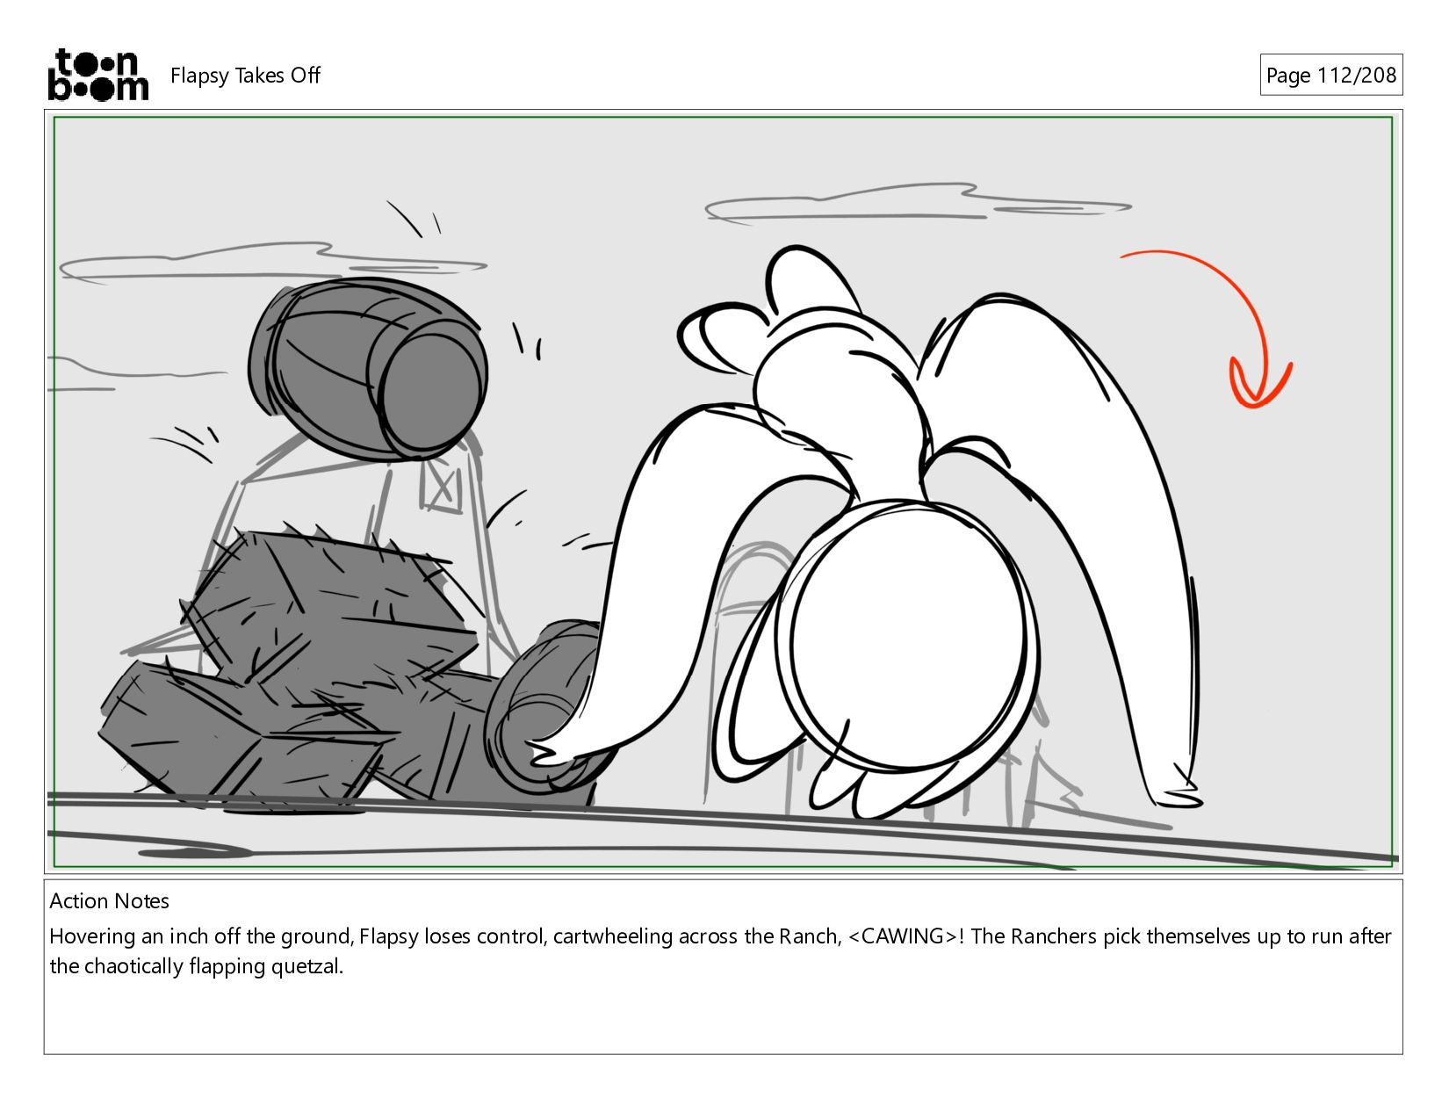1449x1120 pixels.
Task: Click the action notes line starting 'Hovering an inch'
Action: (x=720, y=936)
